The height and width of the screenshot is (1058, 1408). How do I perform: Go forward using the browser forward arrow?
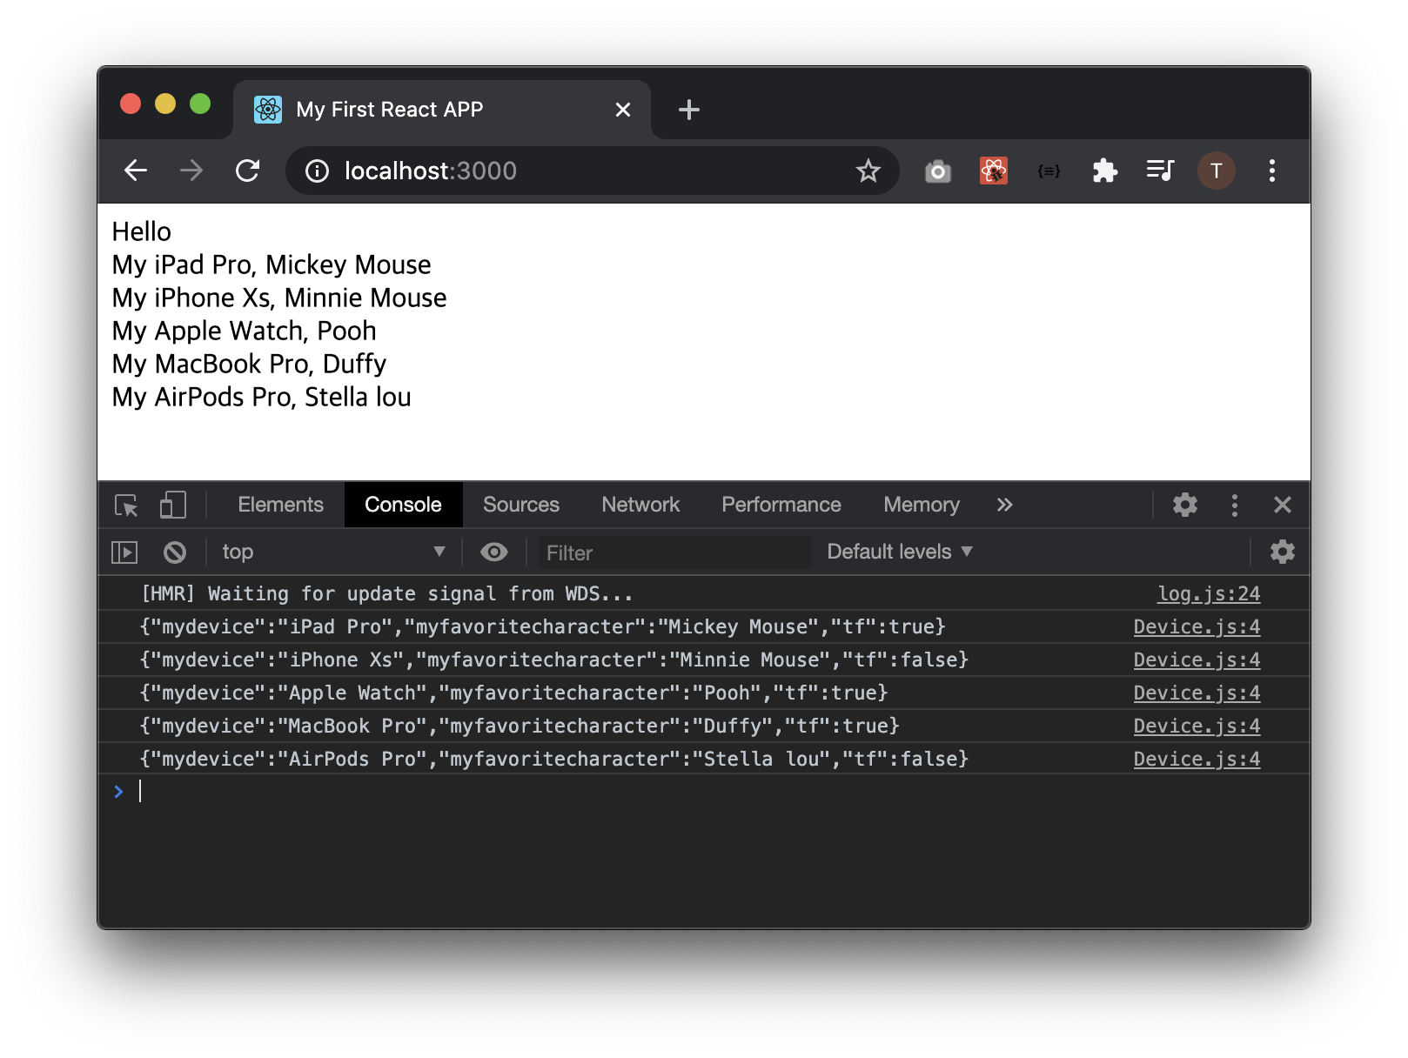coord(191,171)
